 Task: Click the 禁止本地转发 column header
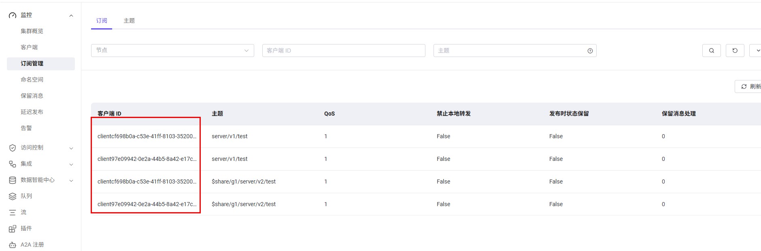(x=454, y=114)
